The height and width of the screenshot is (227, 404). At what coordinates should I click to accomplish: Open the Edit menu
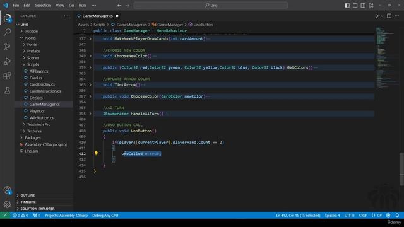pyautogui.click(x=27, y=6)
